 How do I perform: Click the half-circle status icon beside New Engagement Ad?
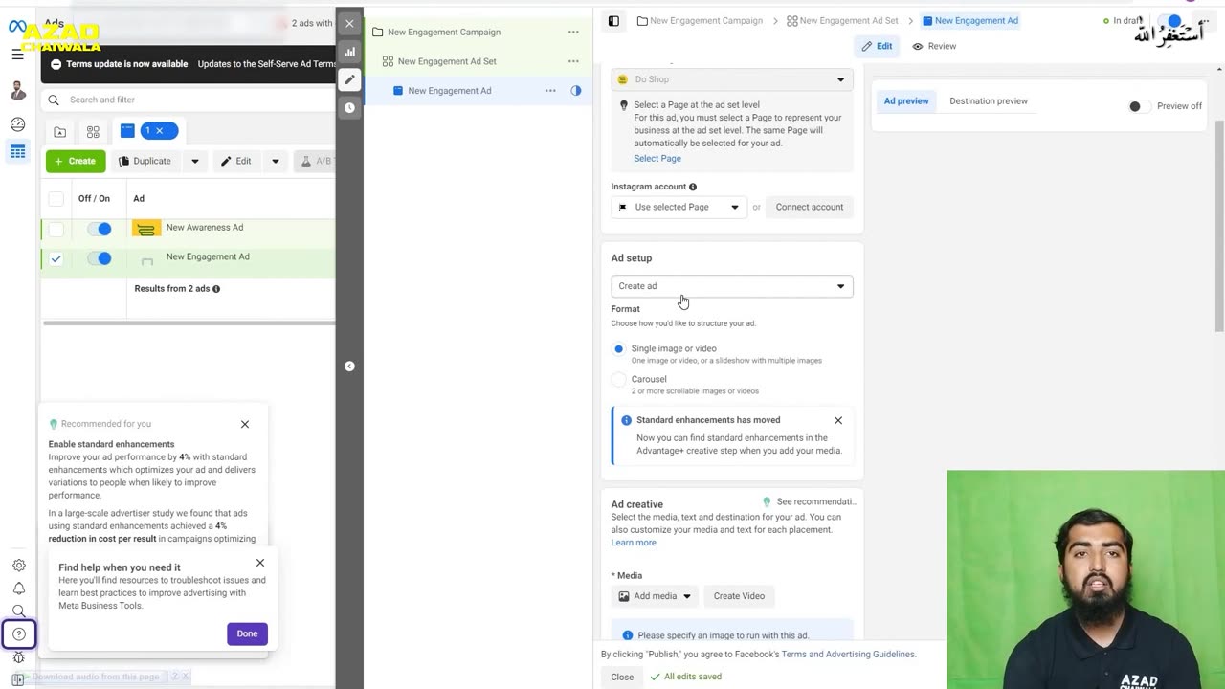tap(576, 90)
